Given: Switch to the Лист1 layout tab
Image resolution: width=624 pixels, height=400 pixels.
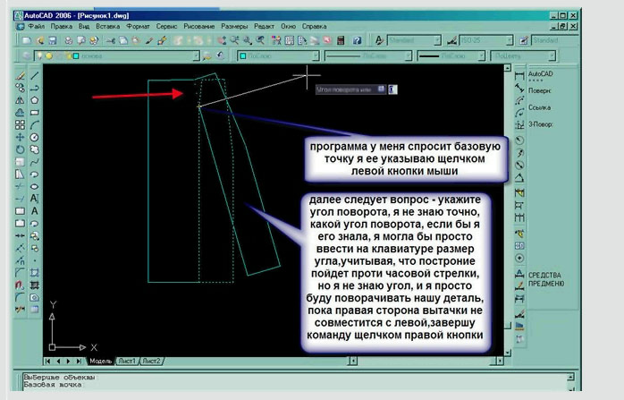Looking at the screenshot, I should (x=127, y=360).
